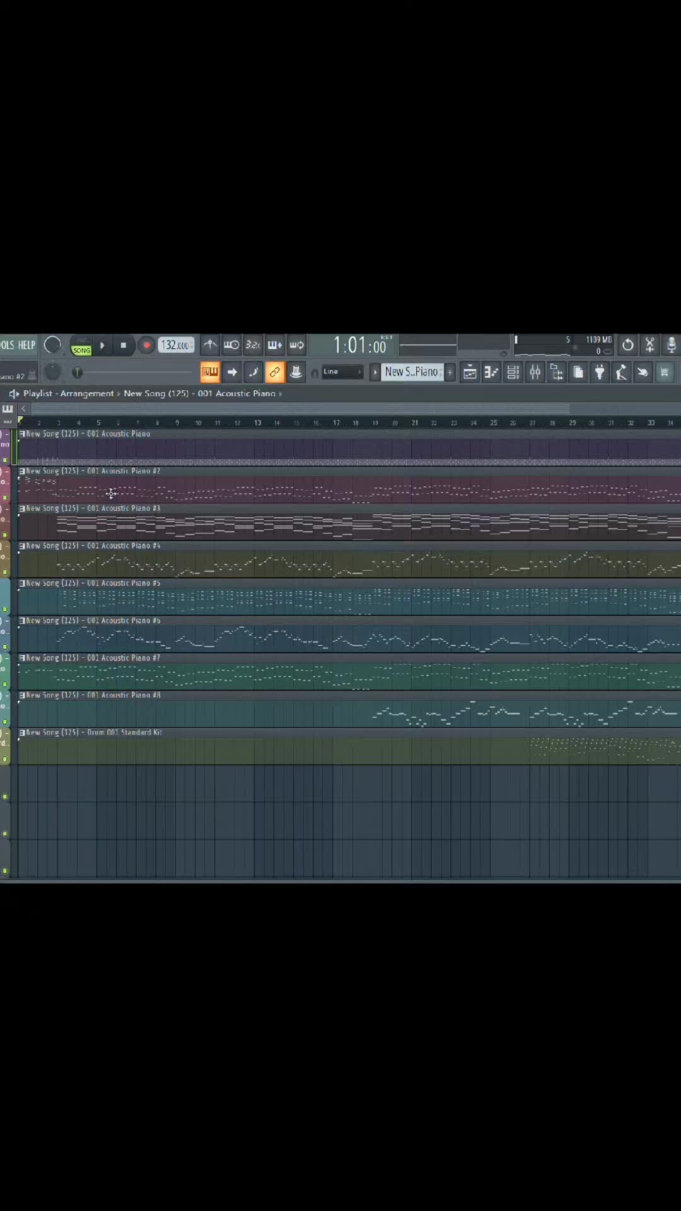Toggle the auto-scrolling arrow icon
The height and width of the screenshot is (1211, 681).
click(x=232, y=372)
